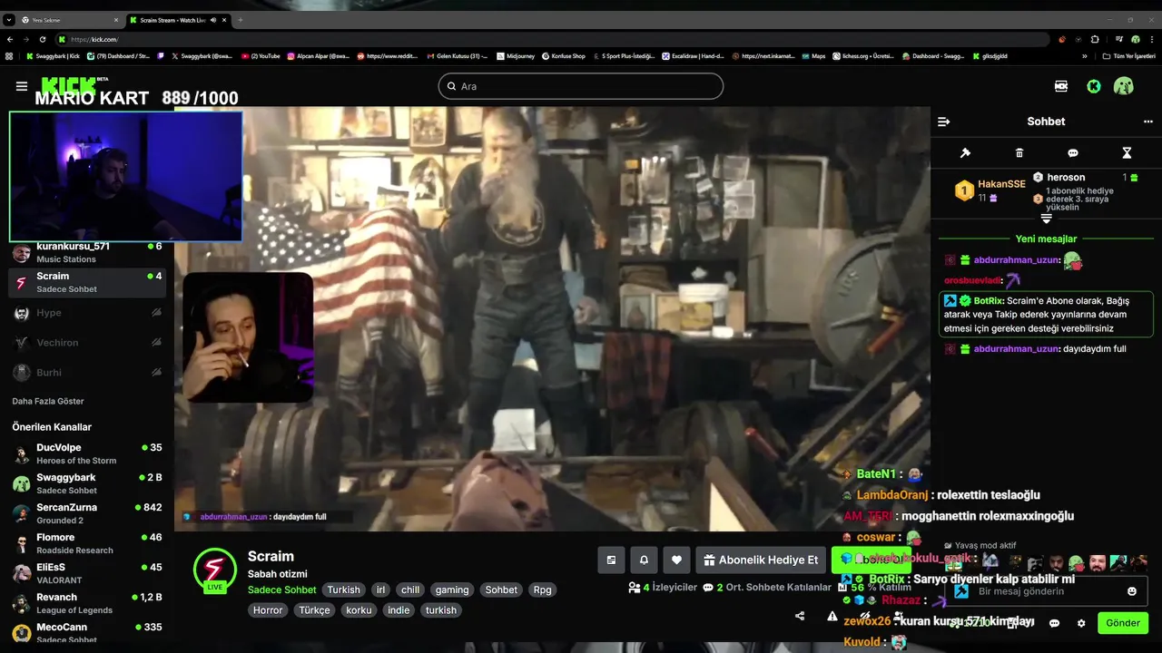Click the green Gönder send button
The height and width of the screenshot is (653, 1162).
pyautogui.click(x=1122, y=623)
